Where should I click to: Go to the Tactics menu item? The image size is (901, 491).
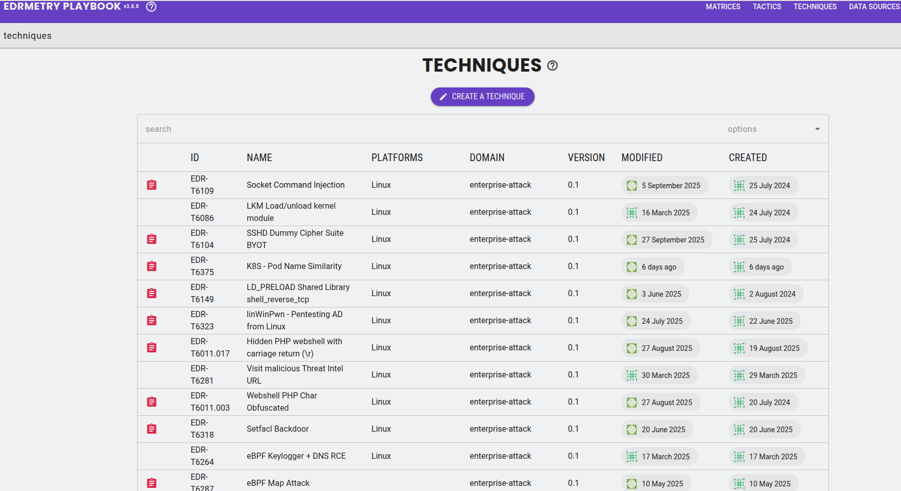click(766, 7)
